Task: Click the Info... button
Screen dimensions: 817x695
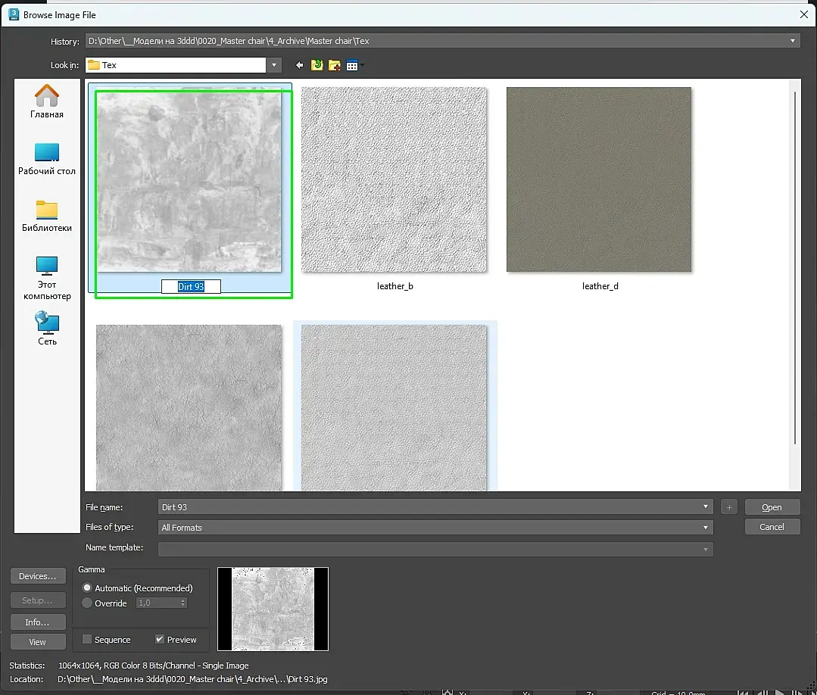Action: [37, 622]
